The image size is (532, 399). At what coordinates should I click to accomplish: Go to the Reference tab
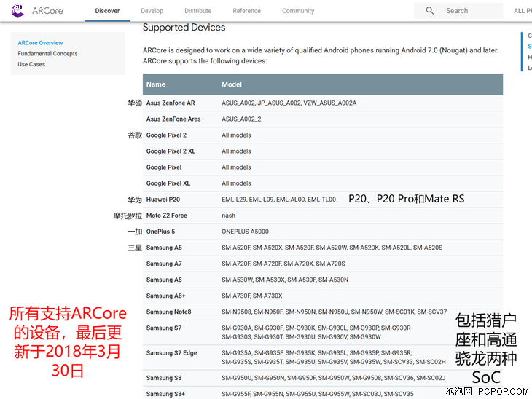click(x=246, y=11)
